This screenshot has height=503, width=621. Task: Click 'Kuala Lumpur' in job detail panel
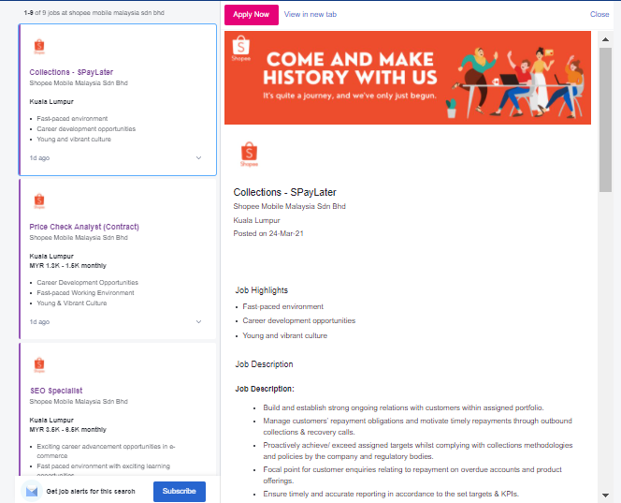click(256, 220)
